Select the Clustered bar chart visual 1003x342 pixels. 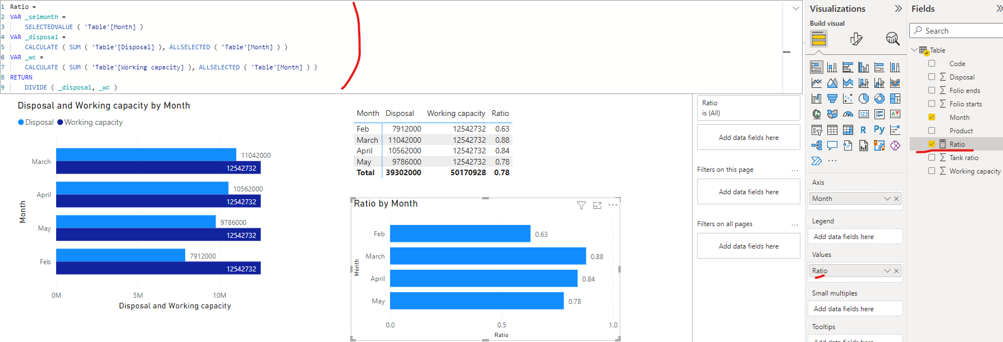click(848, 67)
